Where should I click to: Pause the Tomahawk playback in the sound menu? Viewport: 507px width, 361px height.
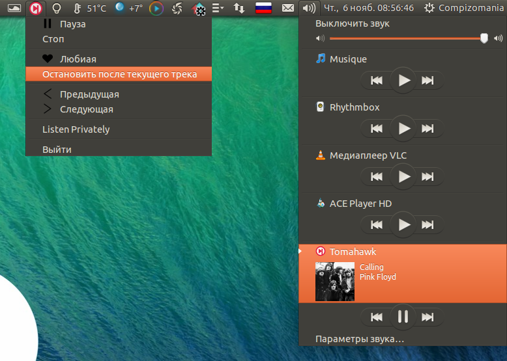coord(403,317)
